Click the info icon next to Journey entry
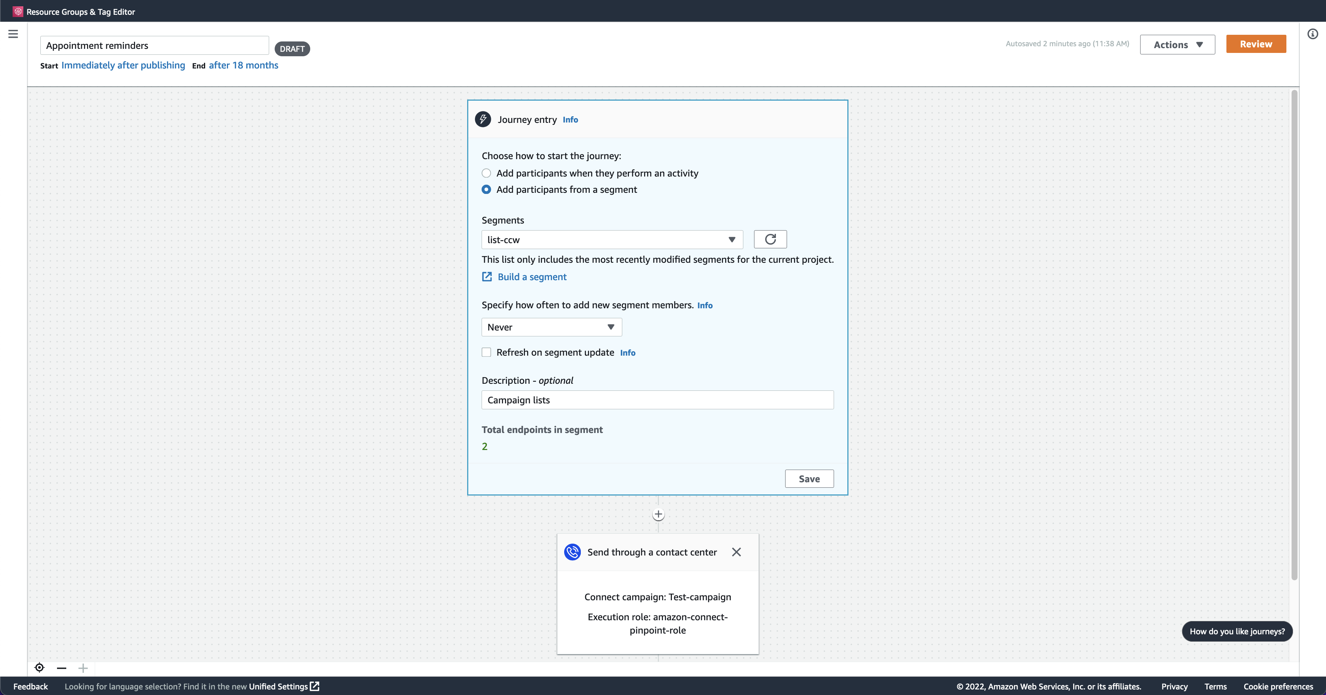 570,119
